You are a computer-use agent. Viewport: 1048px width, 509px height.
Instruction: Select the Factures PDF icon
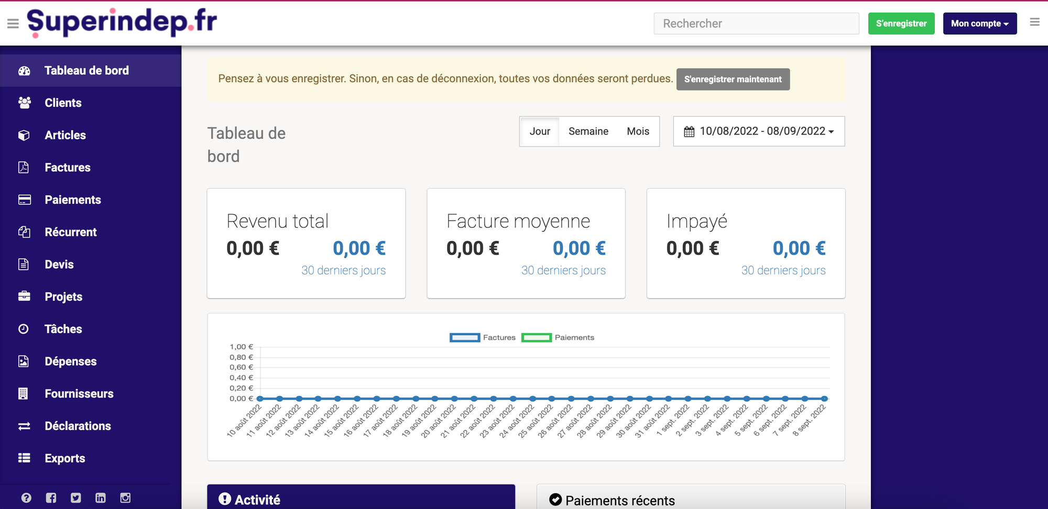[x=24, y=167]
